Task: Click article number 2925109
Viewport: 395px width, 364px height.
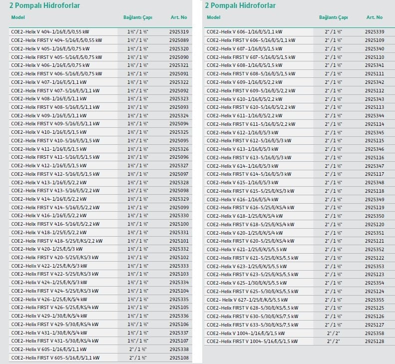Action: [x=375, y=40]
